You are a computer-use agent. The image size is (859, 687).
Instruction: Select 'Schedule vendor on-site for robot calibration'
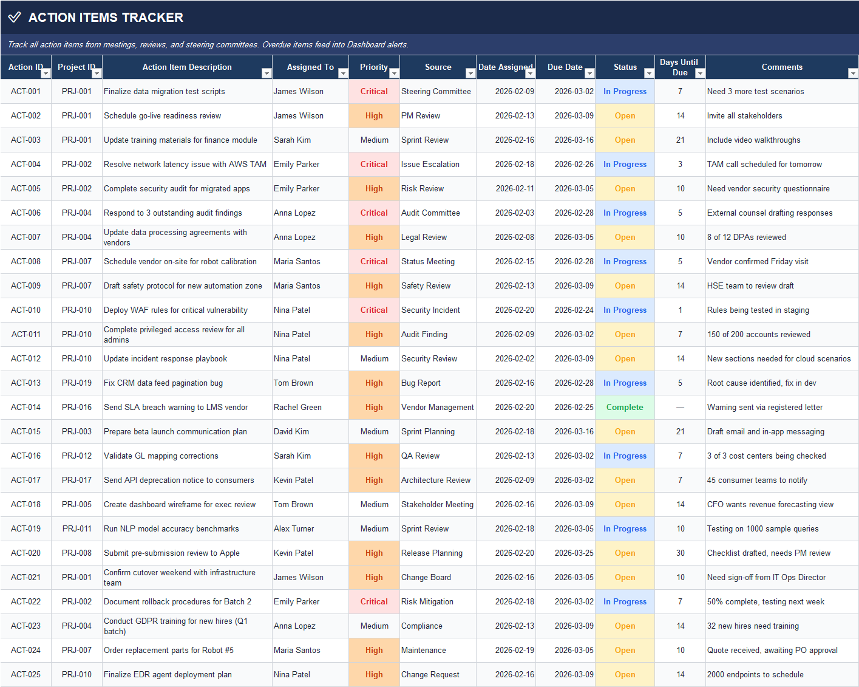[x=187, y=262]
